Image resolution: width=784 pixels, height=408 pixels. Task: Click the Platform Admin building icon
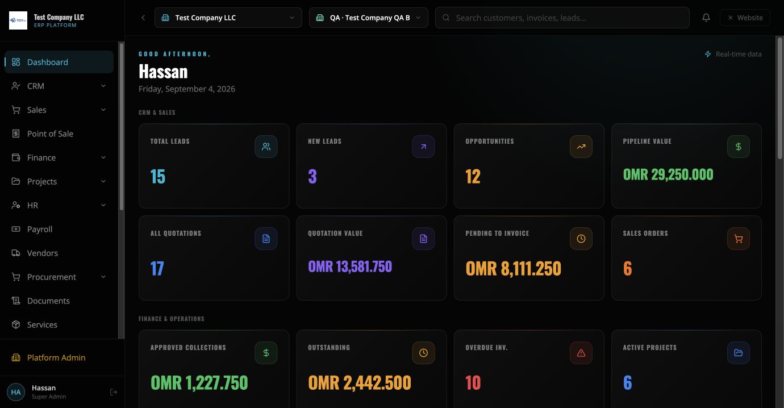[16, 357]
